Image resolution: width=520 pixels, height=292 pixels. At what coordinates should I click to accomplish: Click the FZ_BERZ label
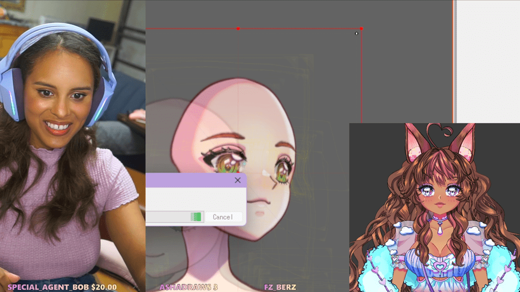280,287
